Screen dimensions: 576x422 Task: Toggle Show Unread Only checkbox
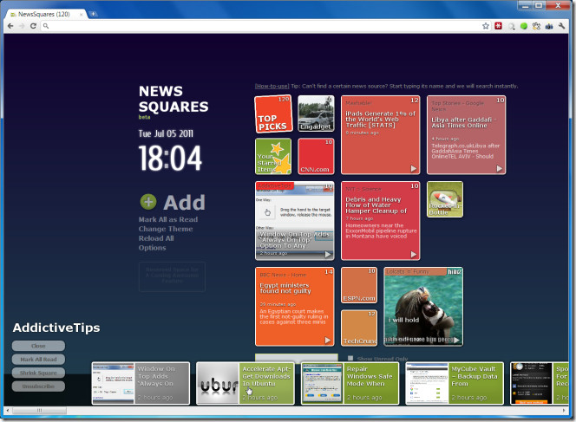(350, 358)
